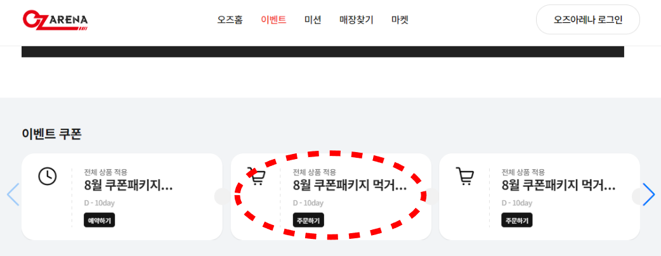Open rightmost coupon title 8월 쿠폰패키지 먹거…
The width and height of the screenshot is (661, 256).
559,185
